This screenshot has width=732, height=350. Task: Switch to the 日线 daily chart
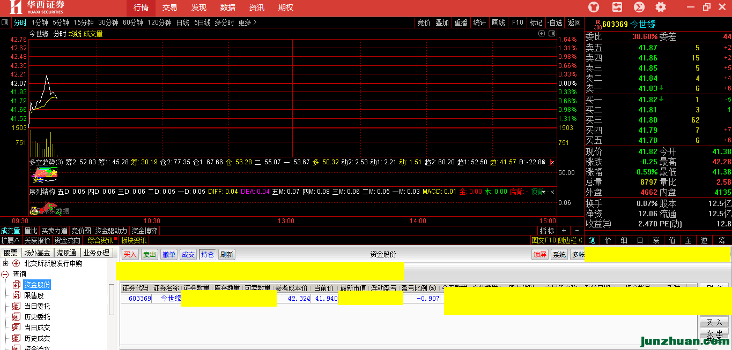pos(183,22)
